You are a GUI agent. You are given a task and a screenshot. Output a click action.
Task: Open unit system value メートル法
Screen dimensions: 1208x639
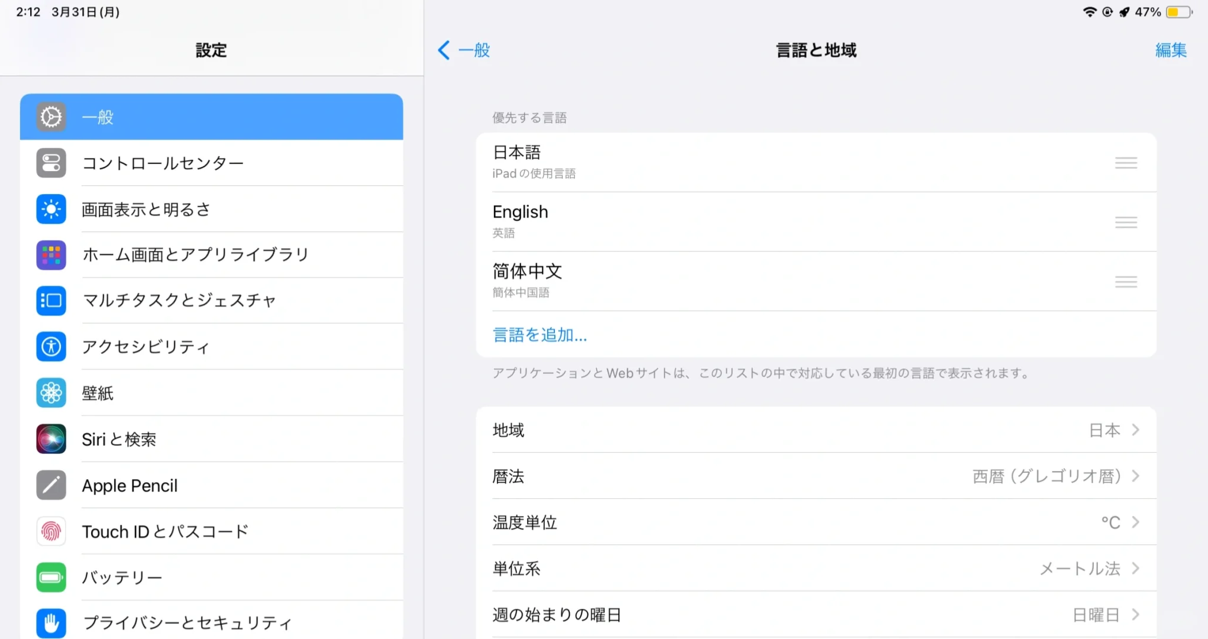pos(1080,569)
